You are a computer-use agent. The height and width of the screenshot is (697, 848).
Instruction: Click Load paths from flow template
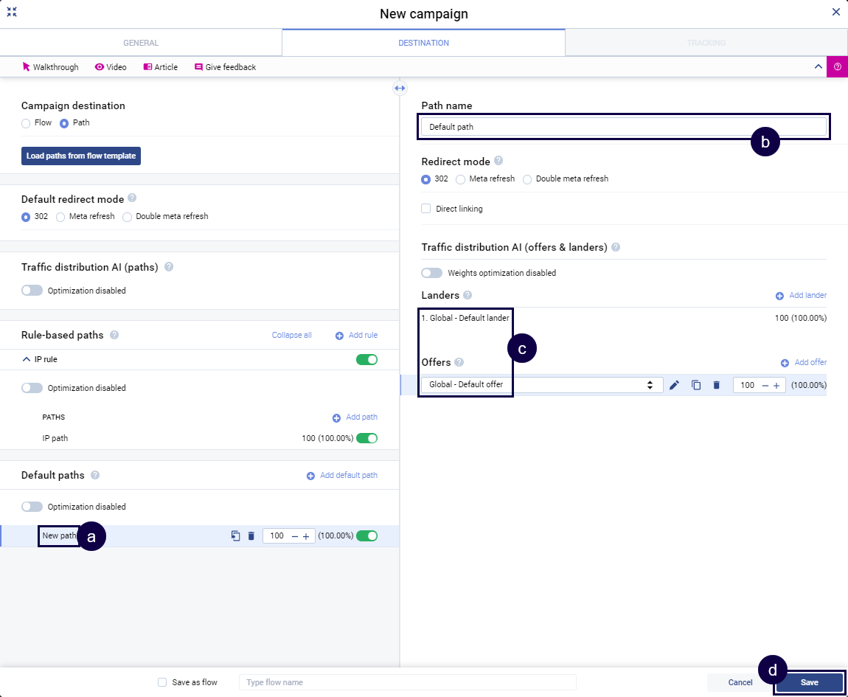pyautogui.click(x=81, y=156)
